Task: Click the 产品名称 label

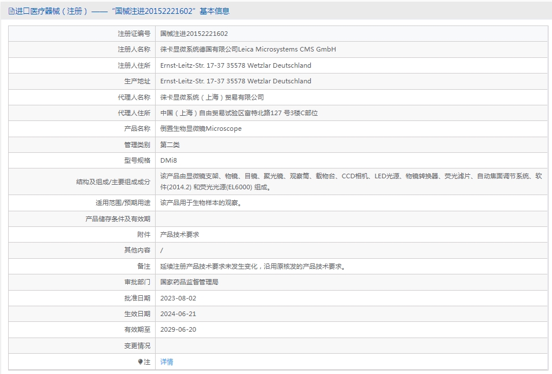Action: [x=137, y=129]
